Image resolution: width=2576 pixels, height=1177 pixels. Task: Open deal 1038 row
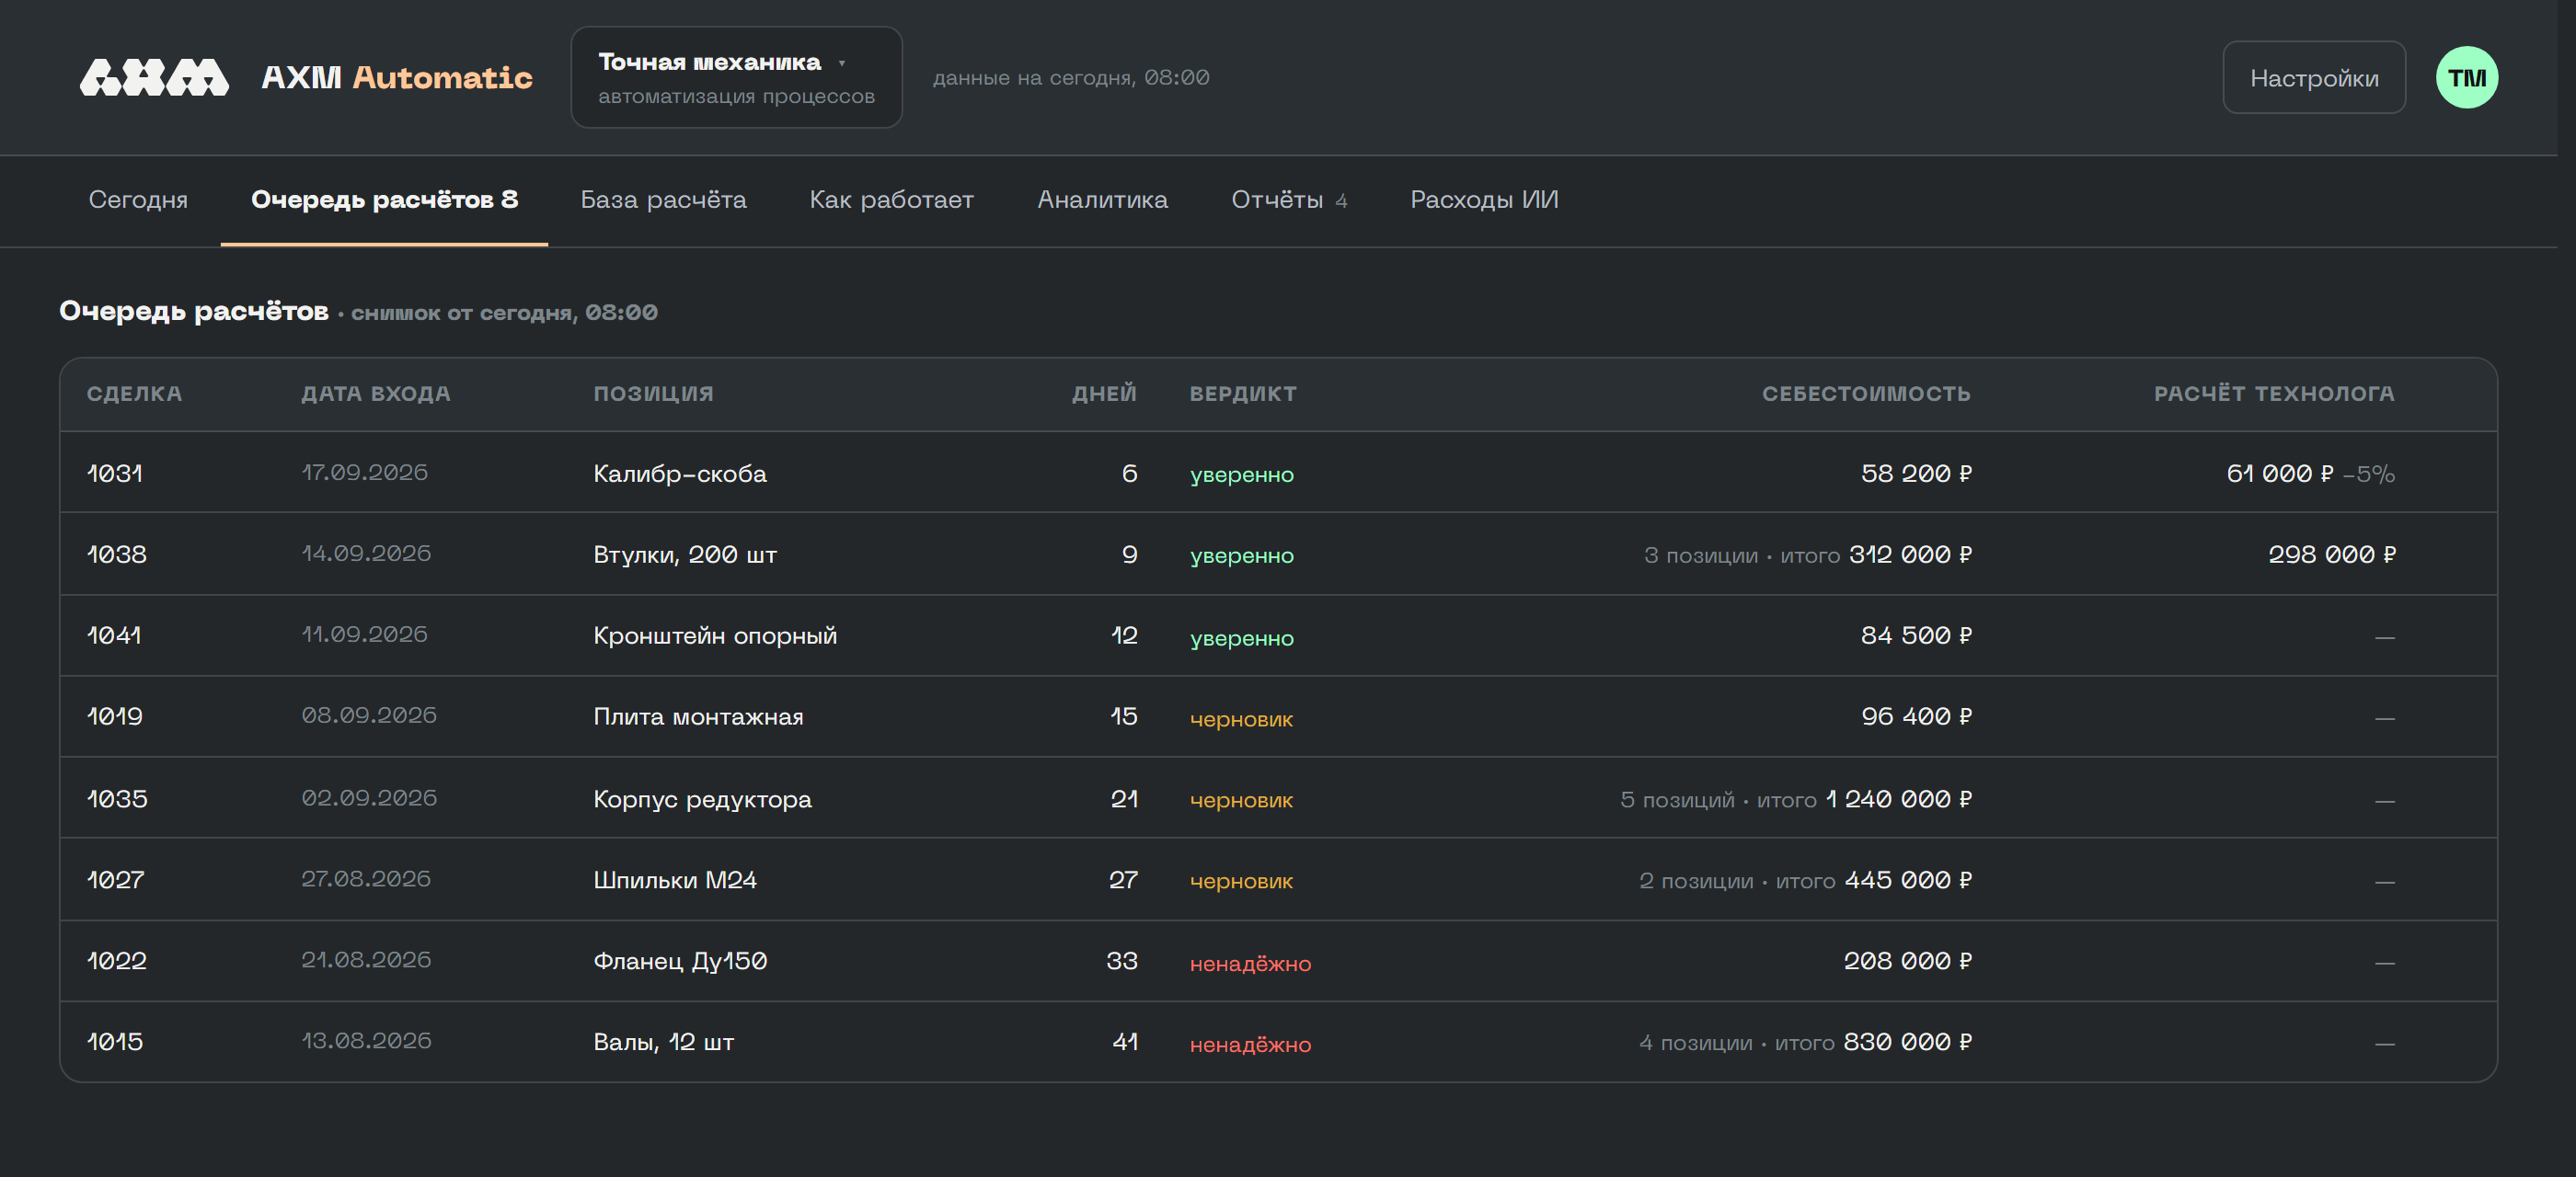click(1278, 554)
